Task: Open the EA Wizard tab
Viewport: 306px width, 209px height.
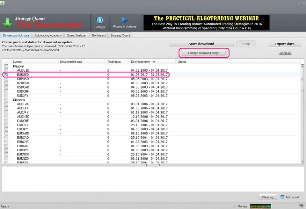Action: 99,35
